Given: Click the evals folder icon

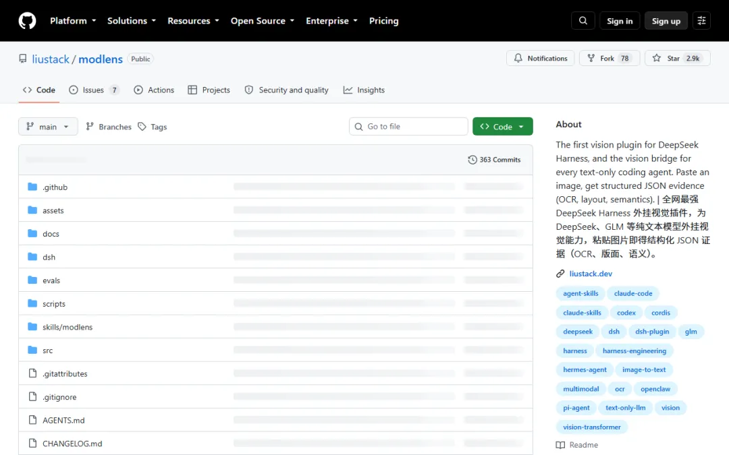Looking at the screenshot, I should (x=32, y=280).
